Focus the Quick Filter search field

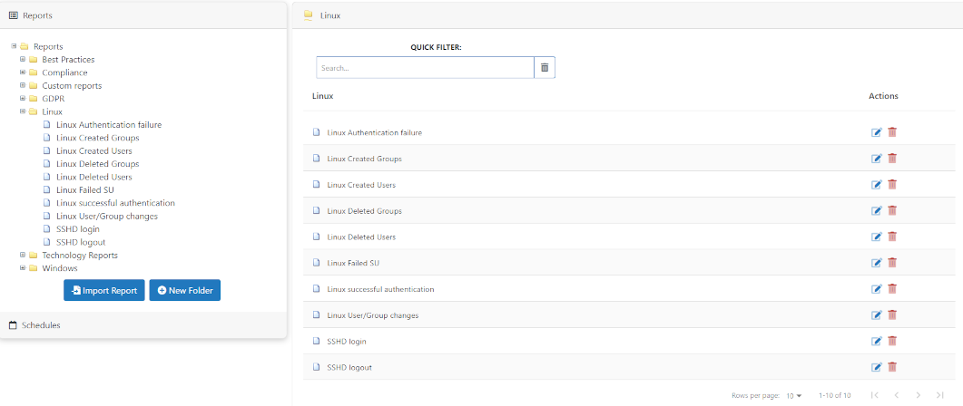click(x=425, y=67)
